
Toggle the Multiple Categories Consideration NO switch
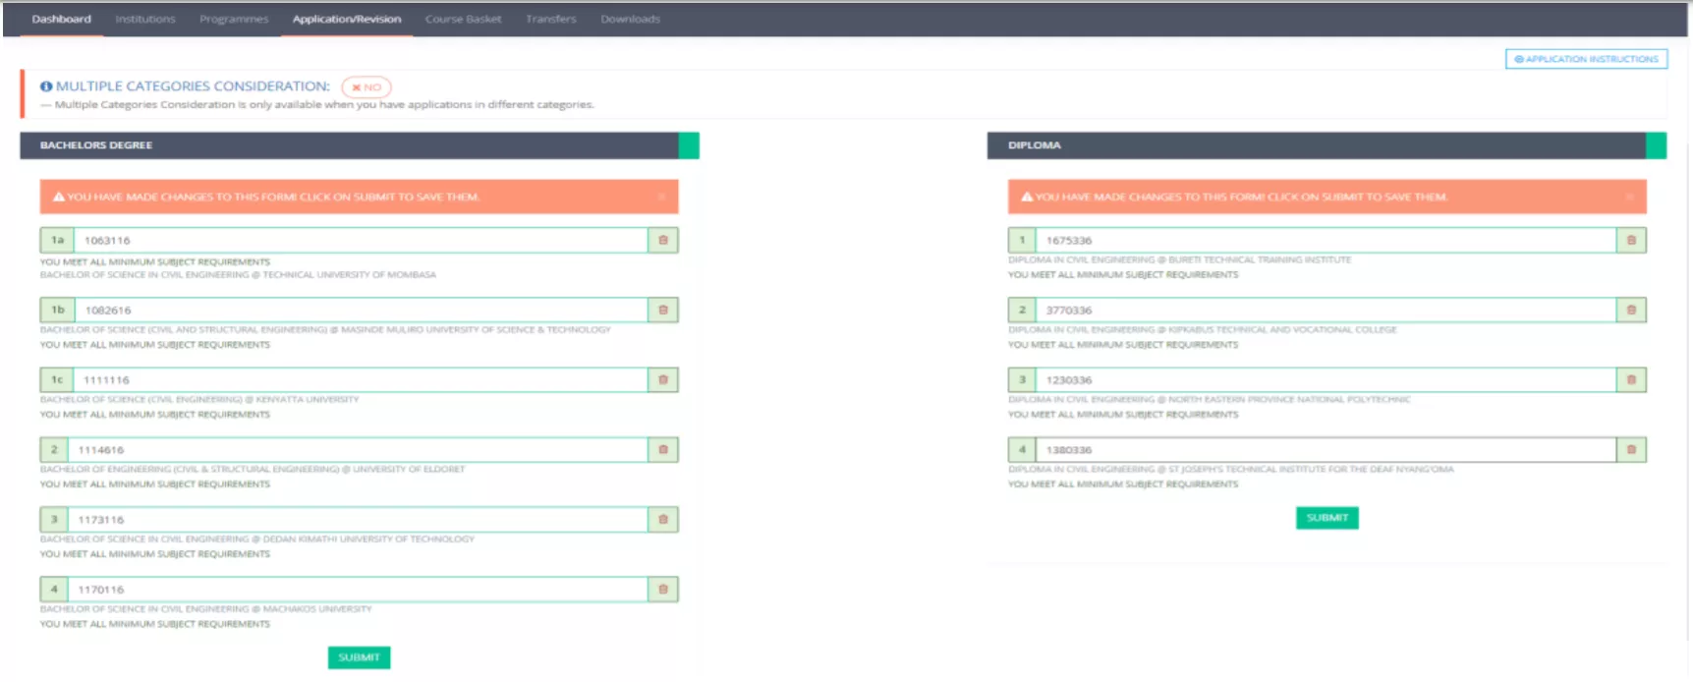tap(367, 87)
